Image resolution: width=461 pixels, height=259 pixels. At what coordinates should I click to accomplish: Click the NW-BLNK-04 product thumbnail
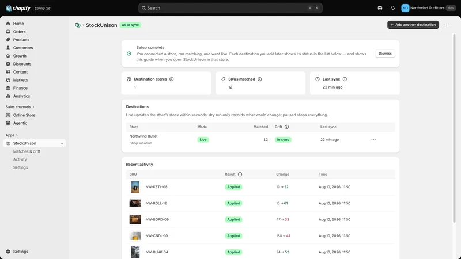(135, 252)
